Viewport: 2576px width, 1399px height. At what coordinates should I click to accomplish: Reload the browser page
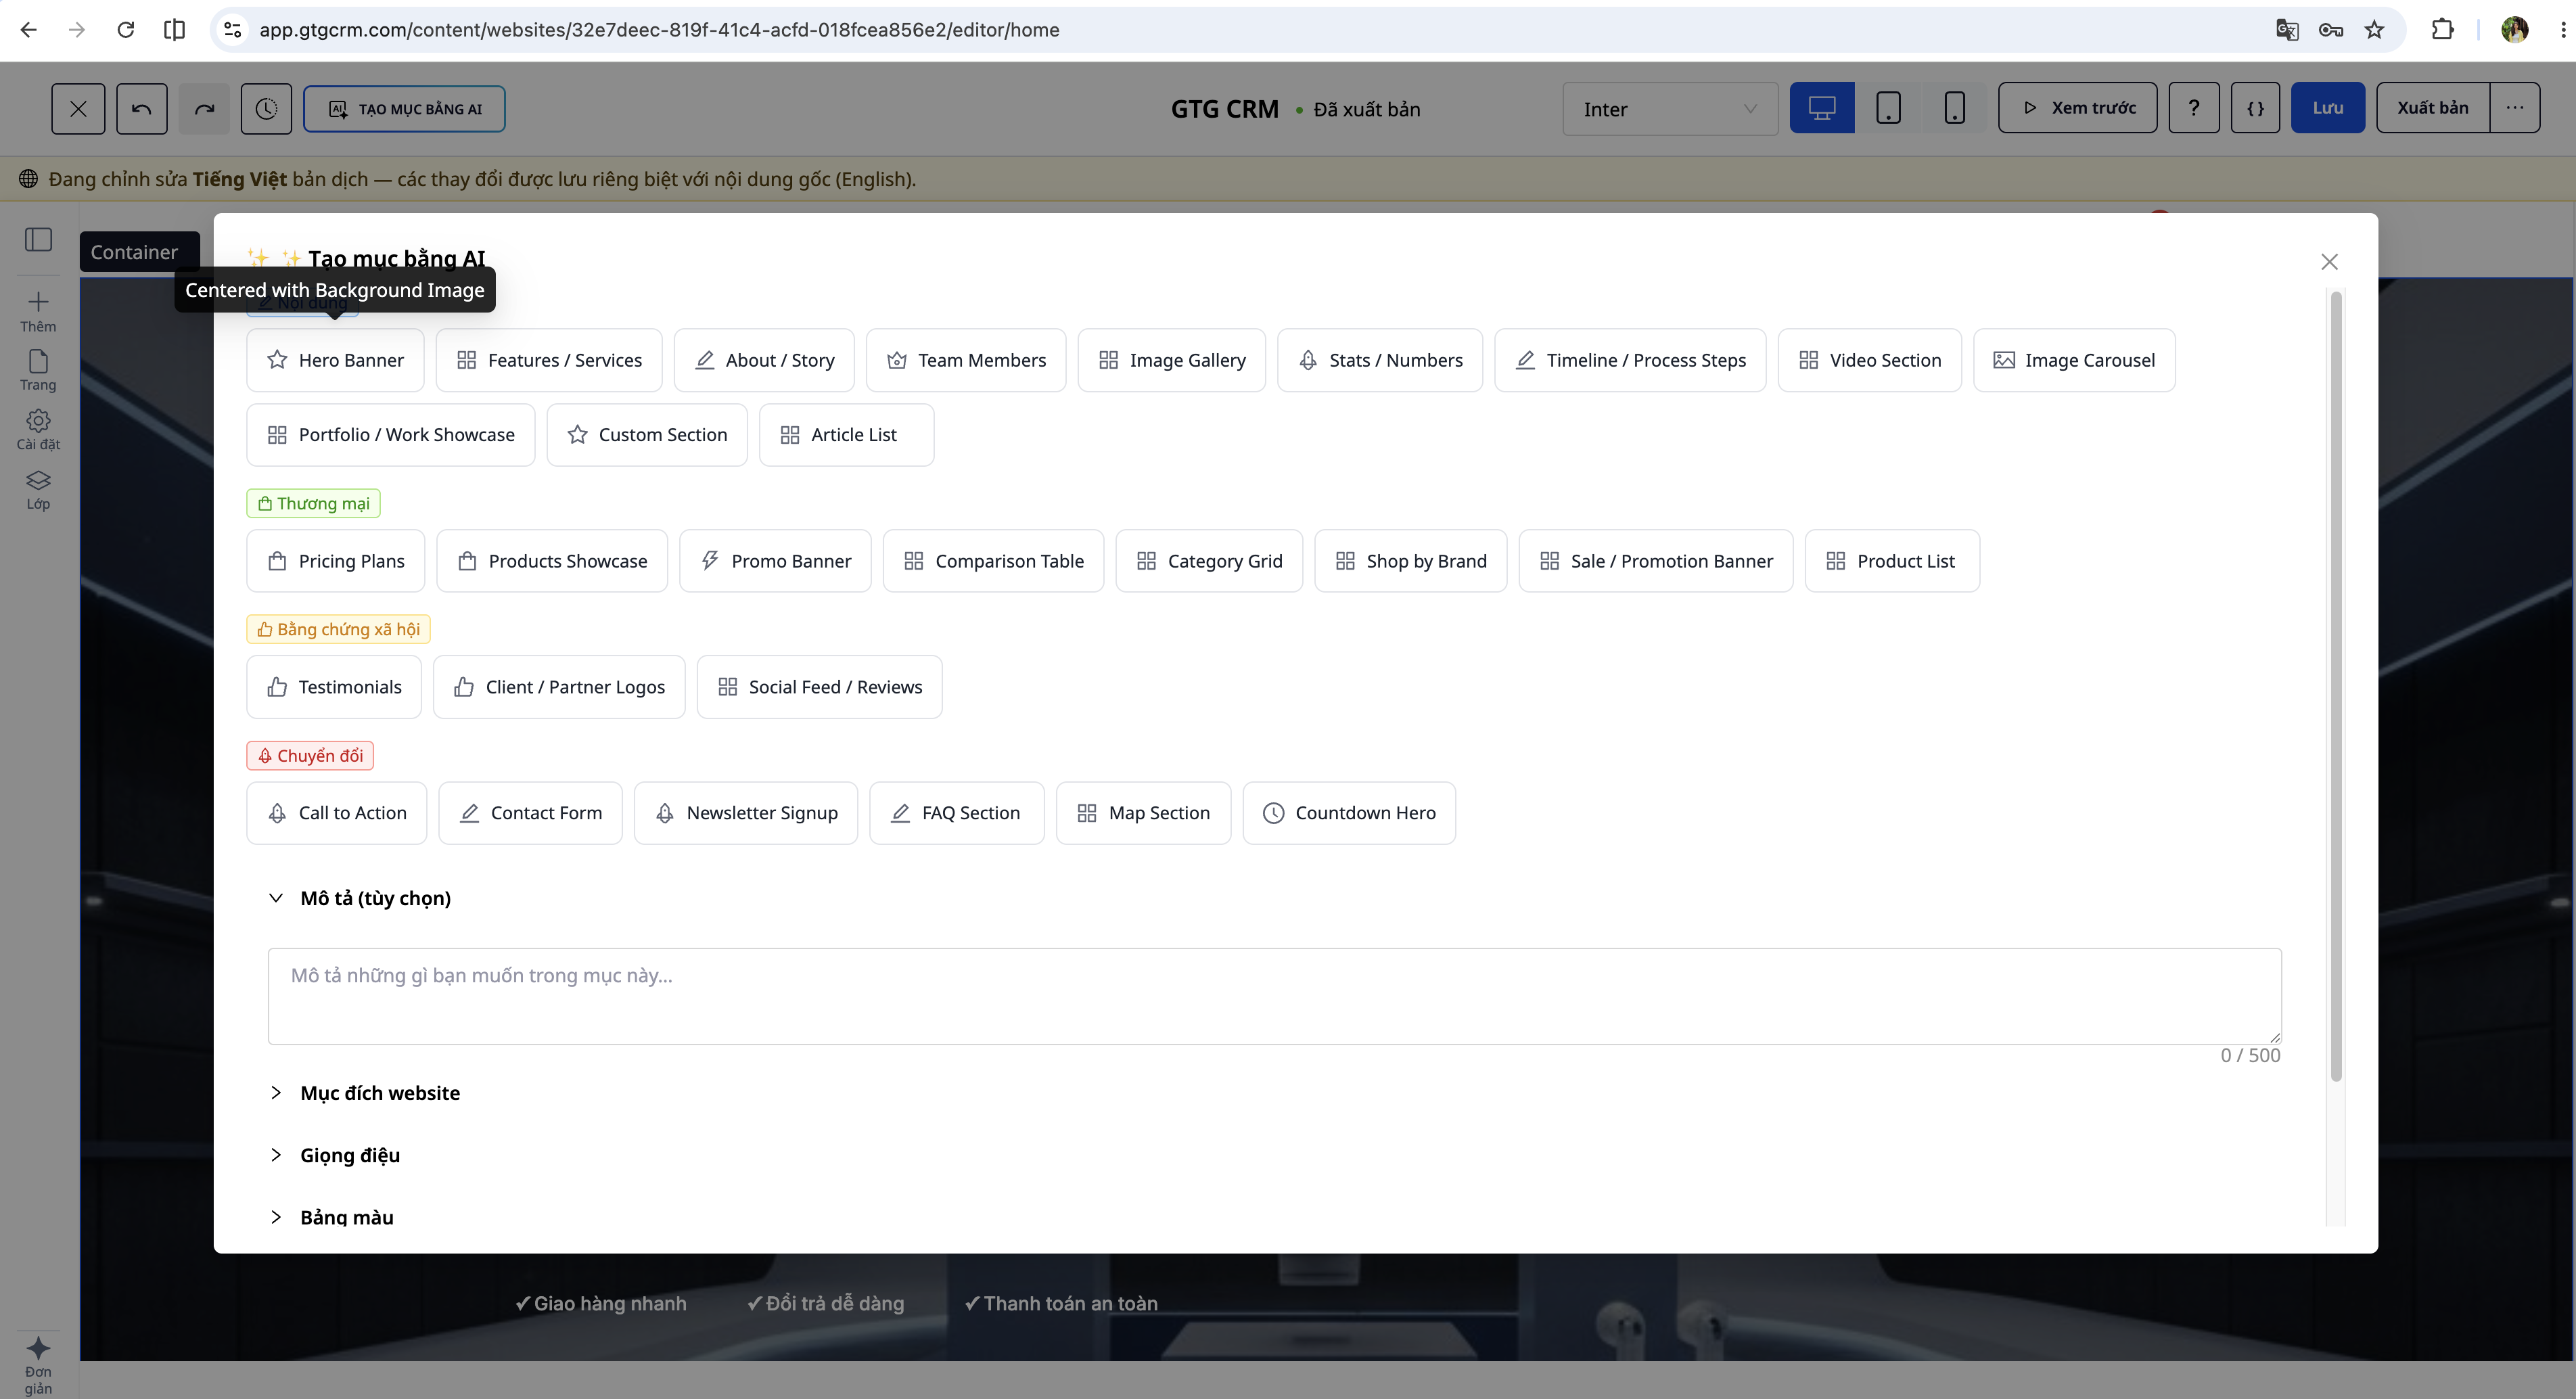[x=125, y=30]
